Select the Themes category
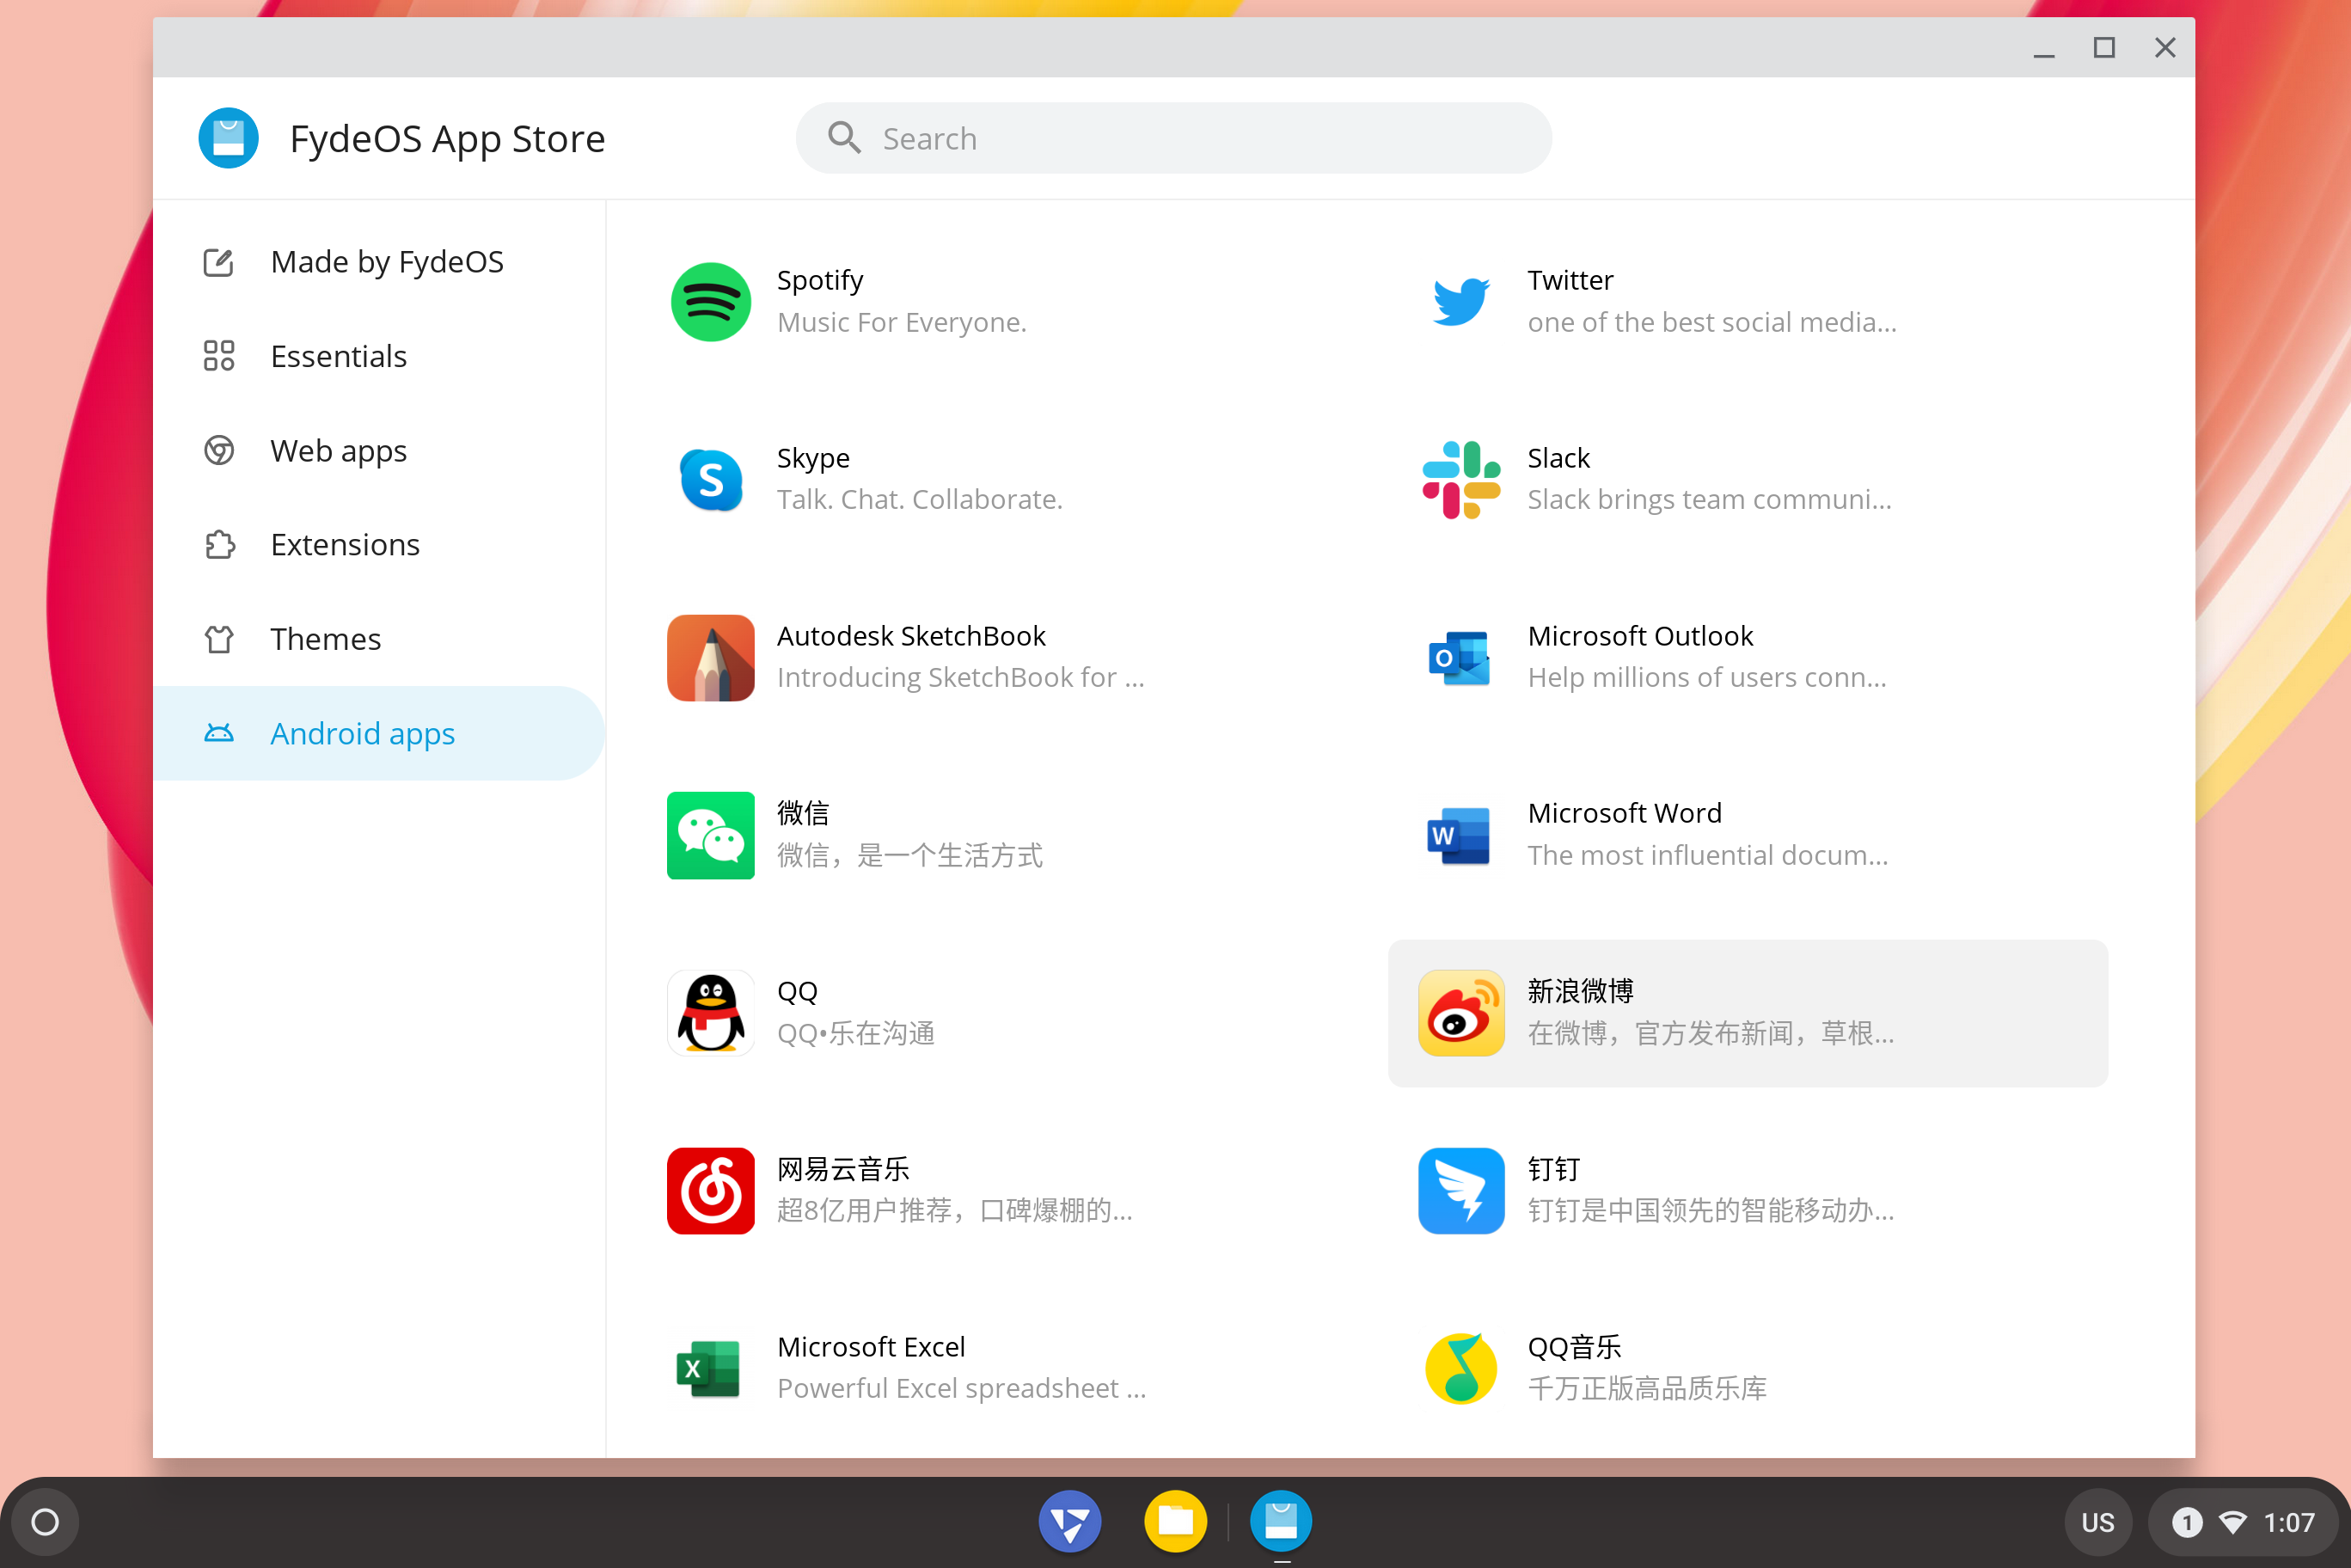The width and height of the screenshot is (2351, 1568). [x=378, y=639]
